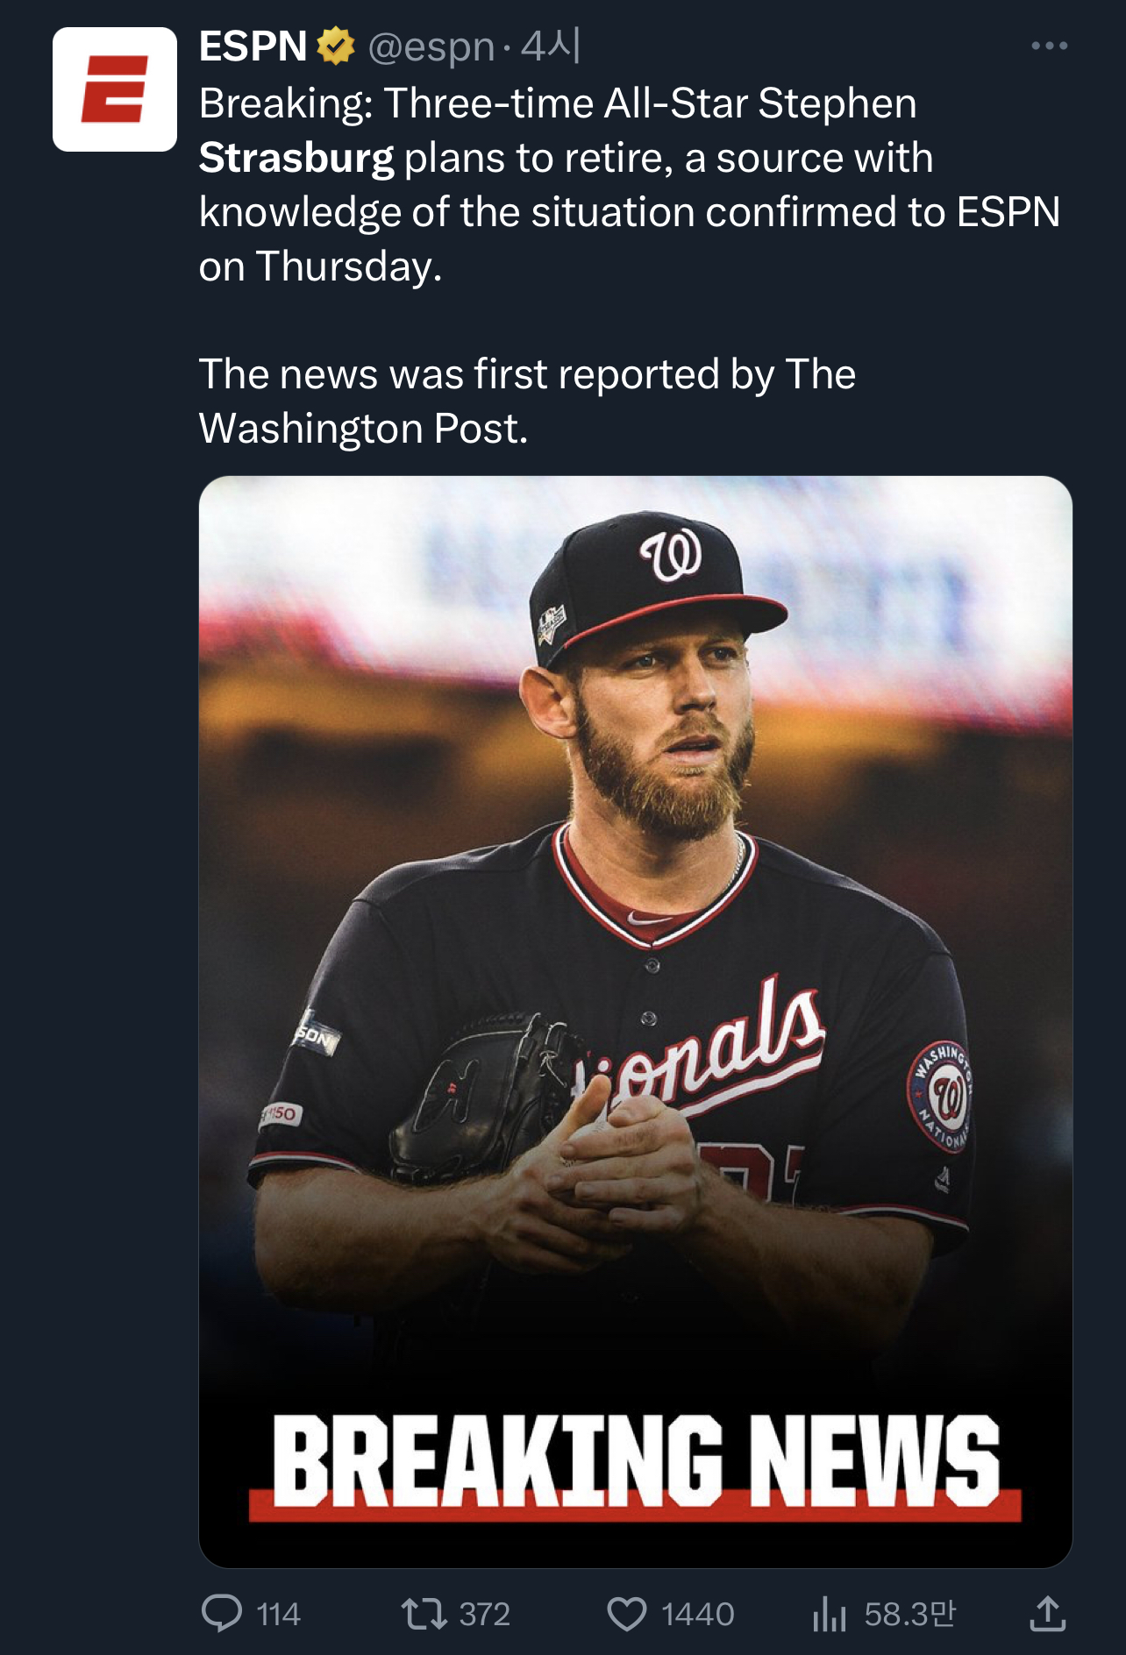Click the Nationals cap logo in photo
This screenshot has width=1126, height=1655.
pyautogui.click(x=672, y=555)
